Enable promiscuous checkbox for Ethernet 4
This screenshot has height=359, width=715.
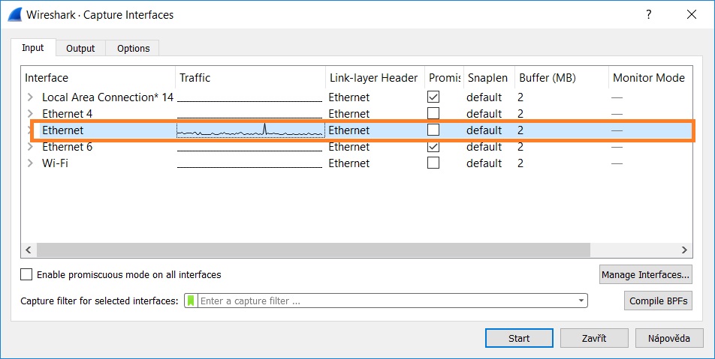(x=433, y=113)
